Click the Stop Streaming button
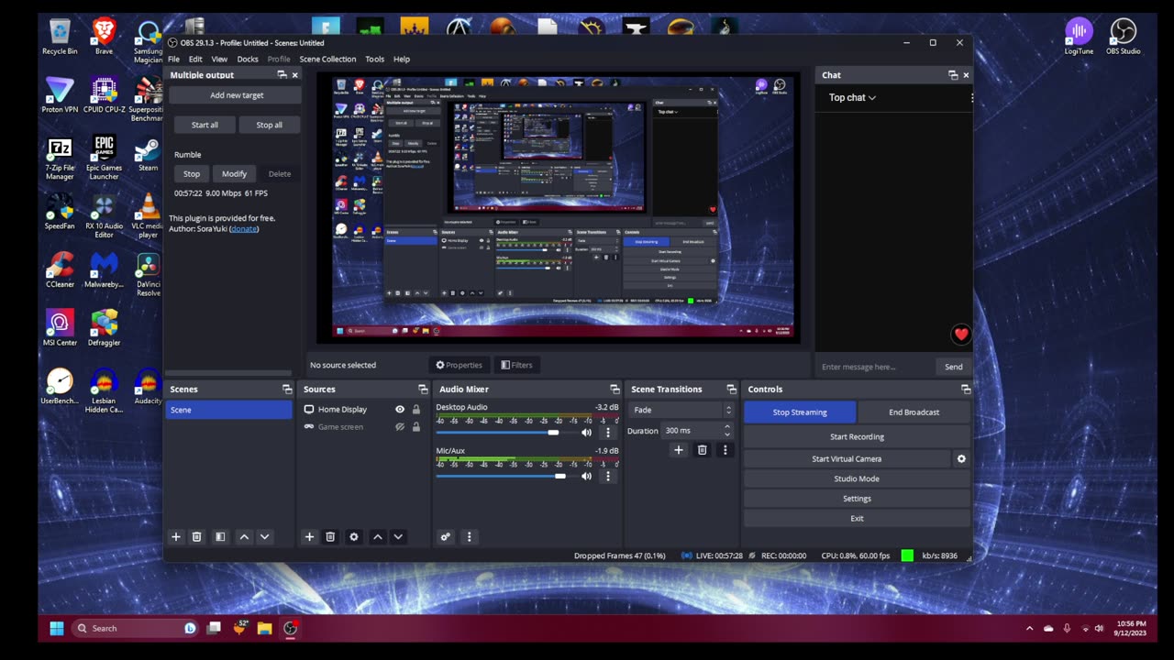Viewport: 1174px width, 660px height. (x=799, y=412)
